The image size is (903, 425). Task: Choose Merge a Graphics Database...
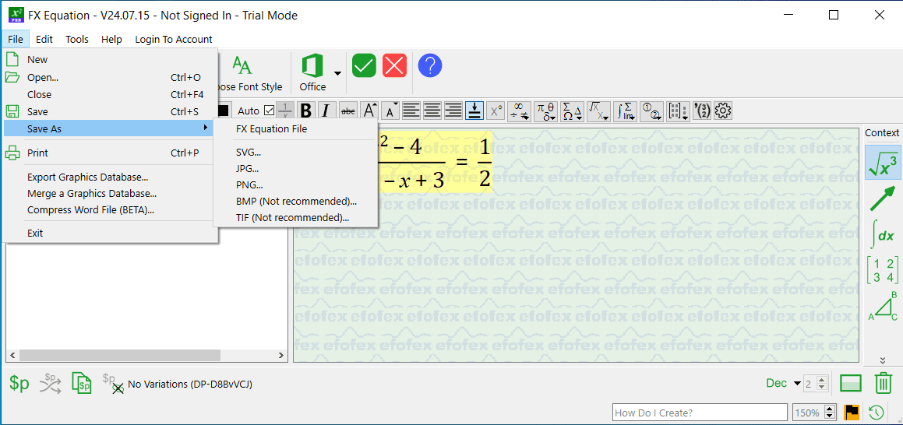(111, 193)
